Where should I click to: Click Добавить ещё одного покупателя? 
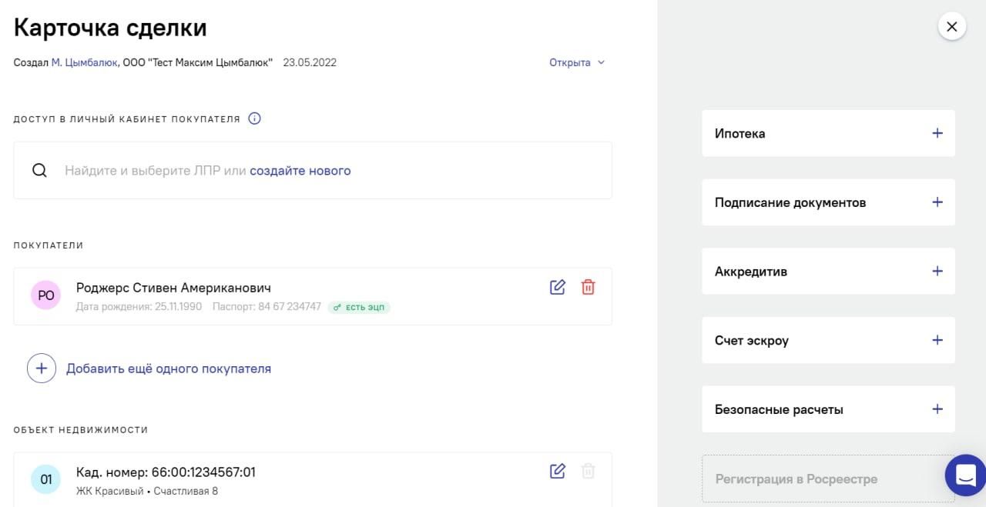pos(168,369)
